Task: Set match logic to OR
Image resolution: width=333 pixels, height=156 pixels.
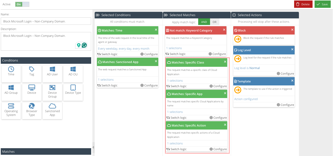Action: point(215,22)
